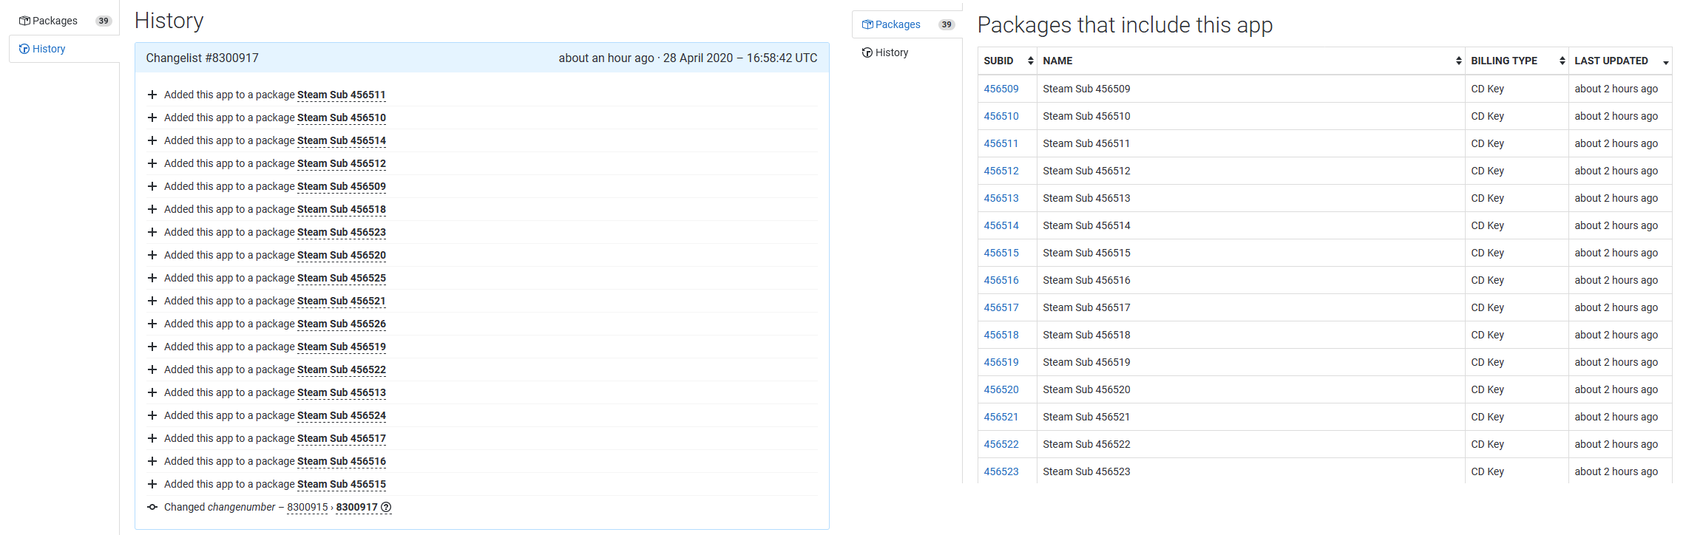Sort table by BILLING TYPE column
The height and width of the screenshot is (535, 1686).
(1517, 61)
